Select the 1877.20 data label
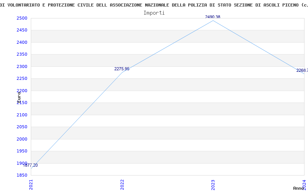This screenshot has height=192, width=308. tap(30, 165)
